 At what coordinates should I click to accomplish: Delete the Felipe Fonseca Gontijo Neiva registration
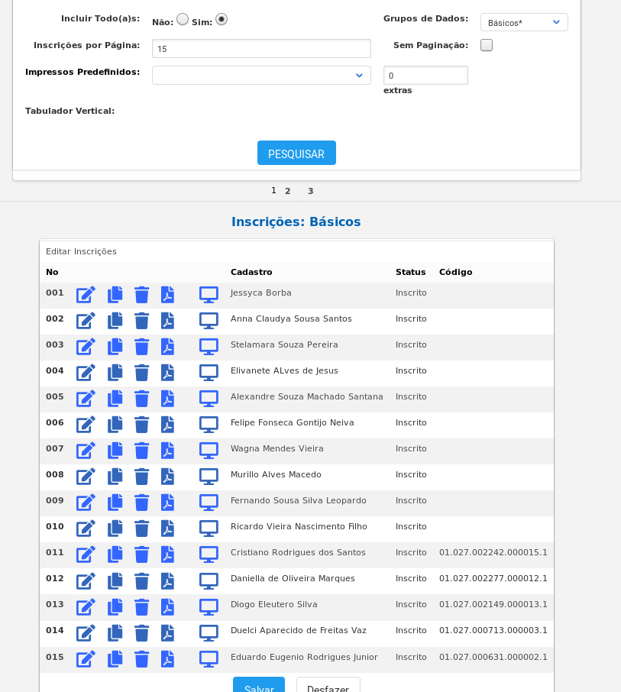[141, 425]
